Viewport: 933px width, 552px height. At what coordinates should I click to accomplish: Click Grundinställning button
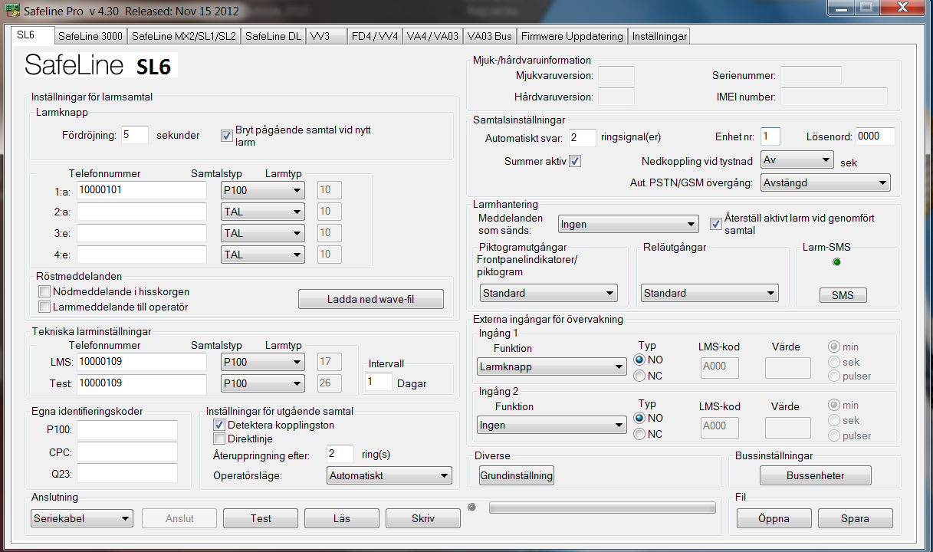pyautogui.click(x=517, y=475)
